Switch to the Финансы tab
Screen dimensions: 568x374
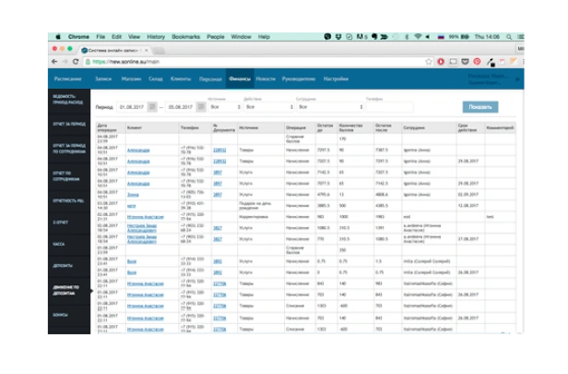(239, 78)
